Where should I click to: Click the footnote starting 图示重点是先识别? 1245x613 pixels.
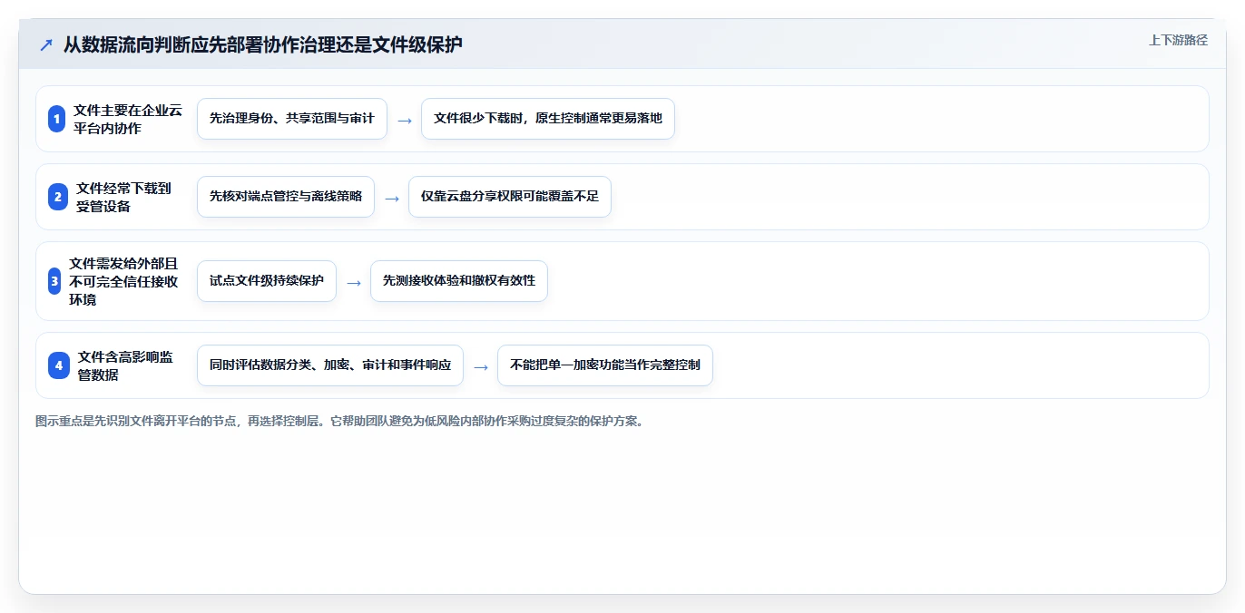(339, 422)
